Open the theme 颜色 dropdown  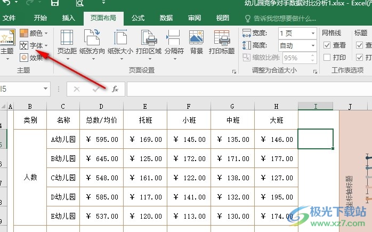click(34, 33)
